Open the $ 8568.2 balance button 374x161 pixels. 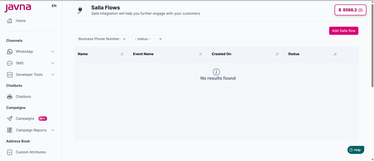click(x=350, y=10)
